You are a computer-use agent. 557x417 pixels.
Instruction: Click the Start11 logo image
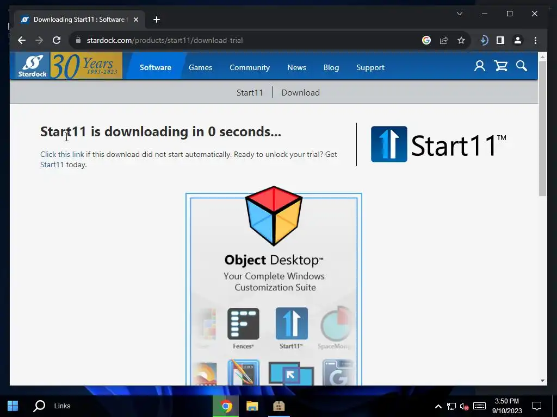point(439,144)
